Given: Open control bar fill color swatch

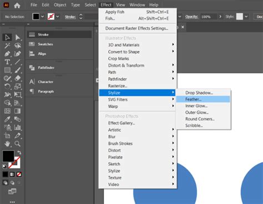Looking at the screenshot, I should coord(36,17).
